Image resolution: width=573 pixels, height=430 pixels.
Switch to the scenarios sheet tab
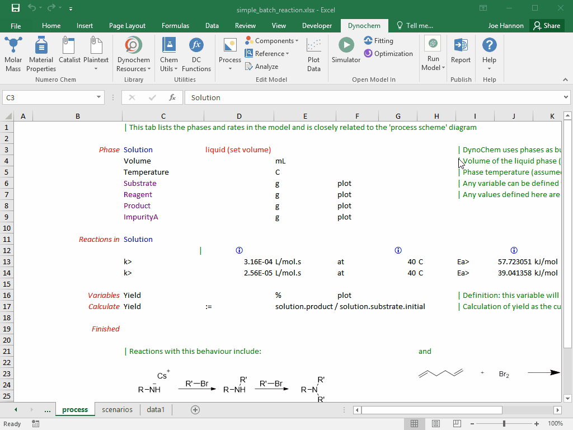coord(117,409)
